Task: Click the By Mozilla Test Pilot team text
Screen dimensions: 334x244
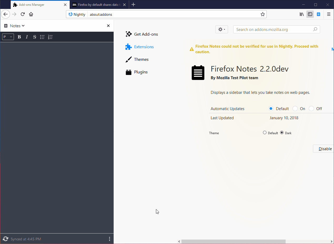Action: pos(234,78)
